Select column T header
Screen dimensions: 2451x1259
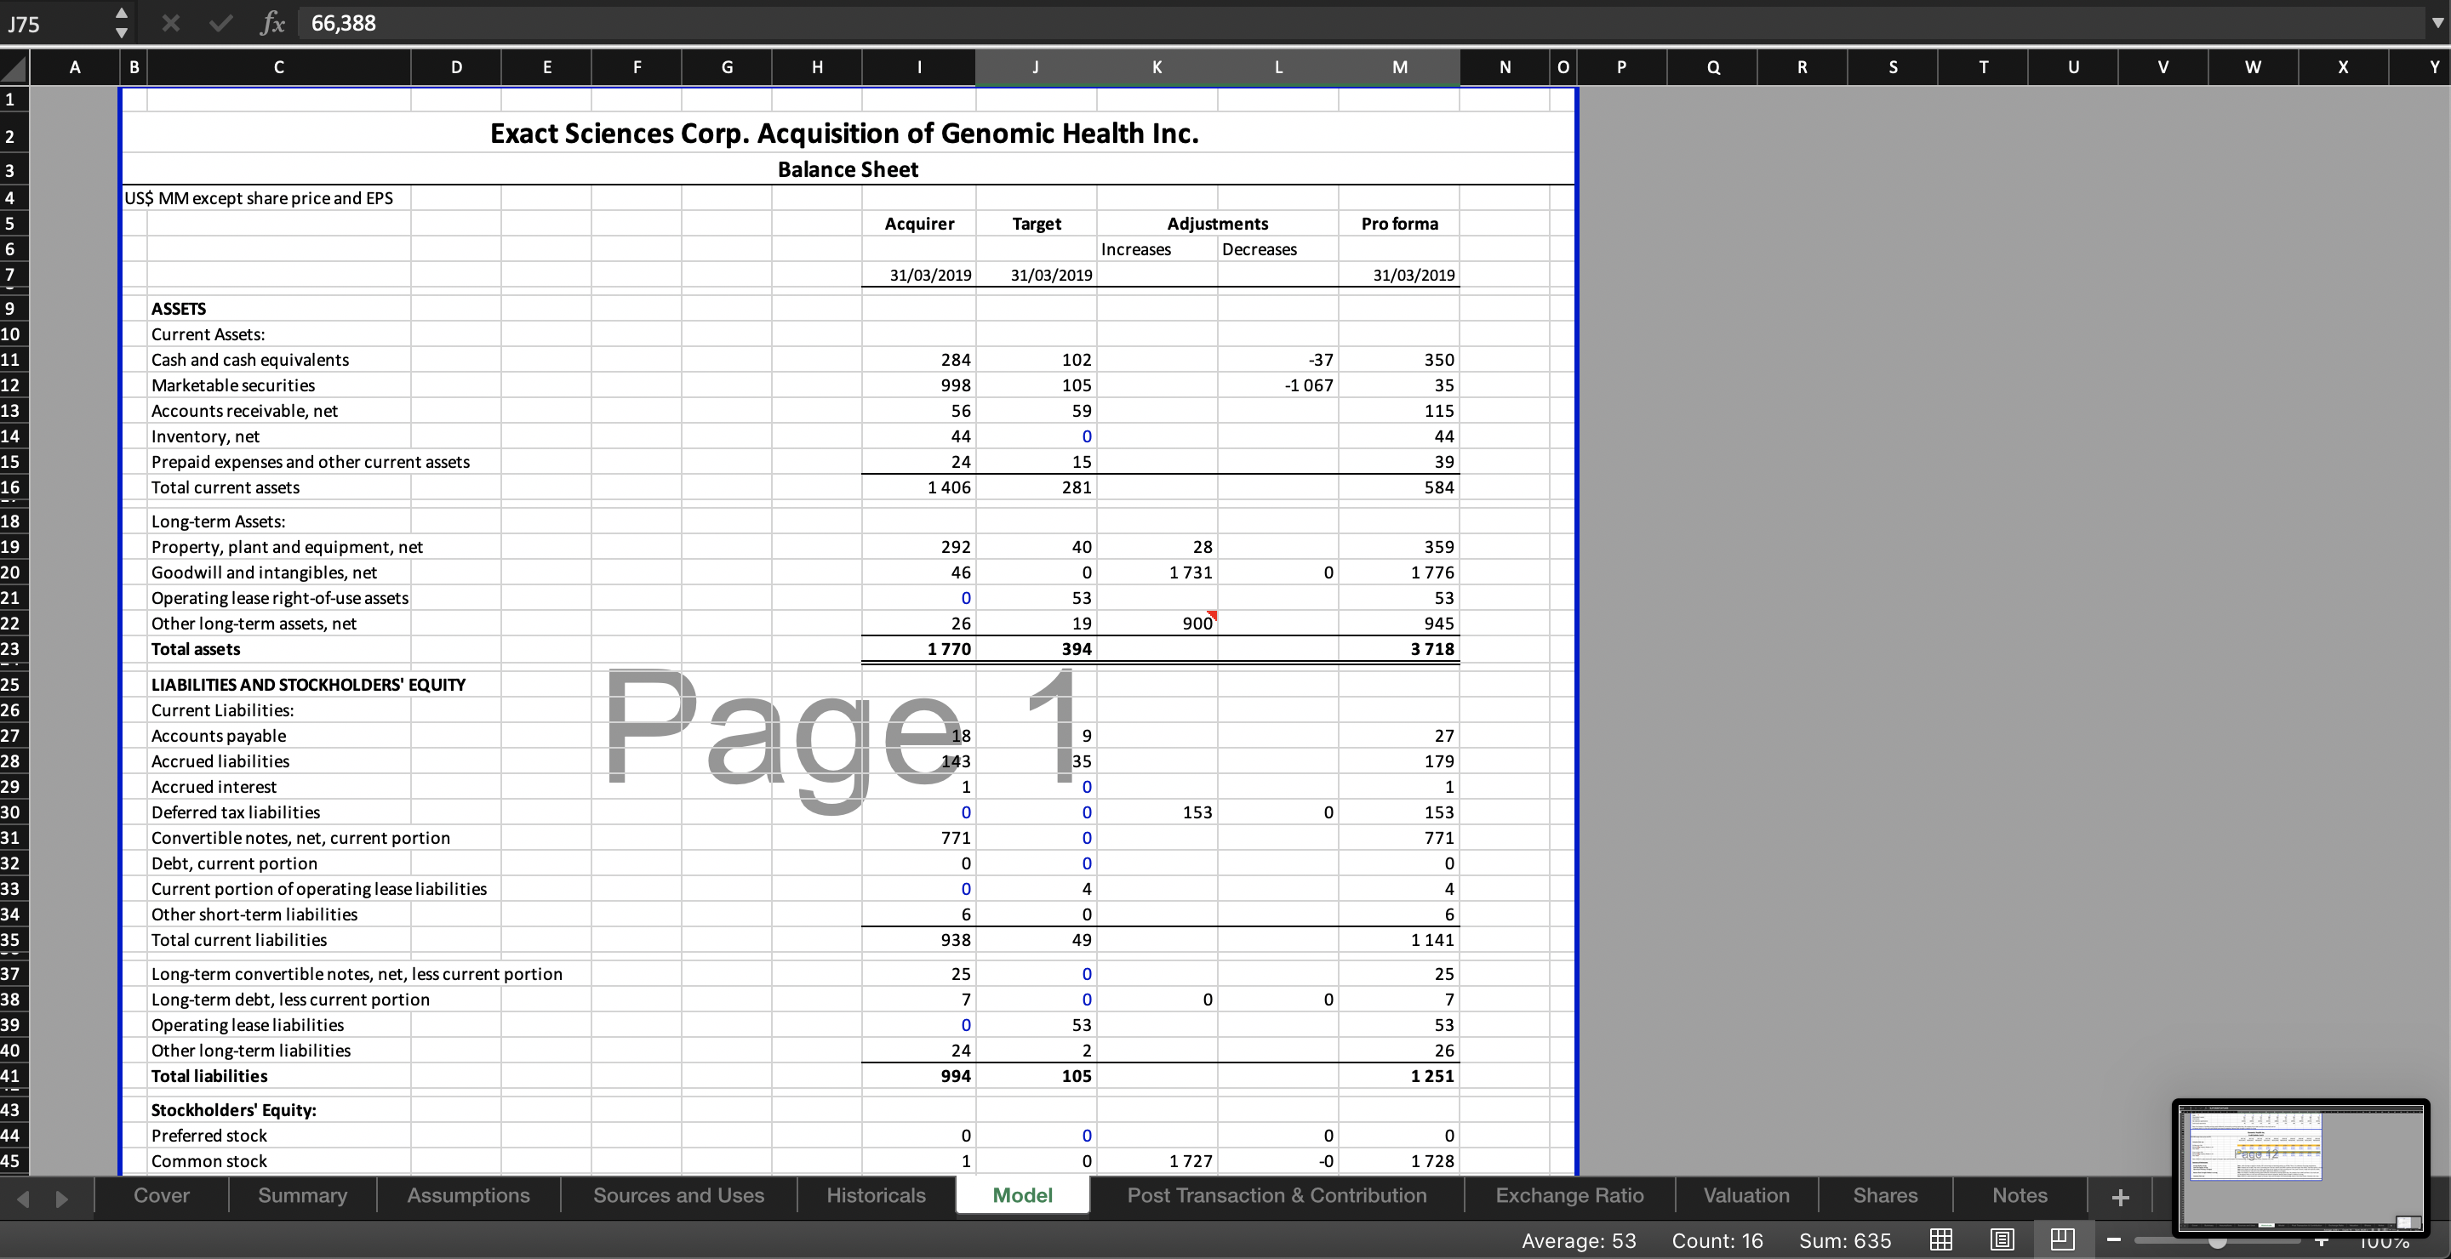point(1983,67)
